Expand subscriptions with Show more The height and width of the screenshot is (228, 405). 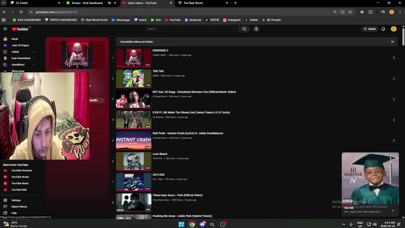click(18, 71)
